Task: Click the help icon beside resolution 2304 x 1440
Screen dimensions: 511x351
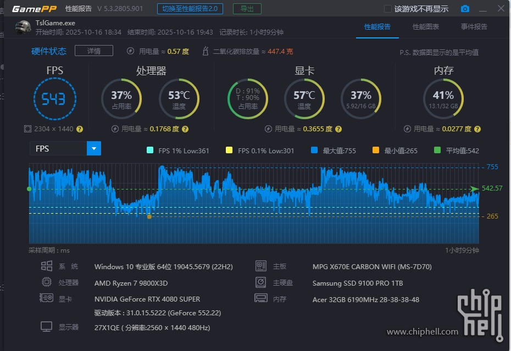Action: pyautogui.click(x=80, y=129)
